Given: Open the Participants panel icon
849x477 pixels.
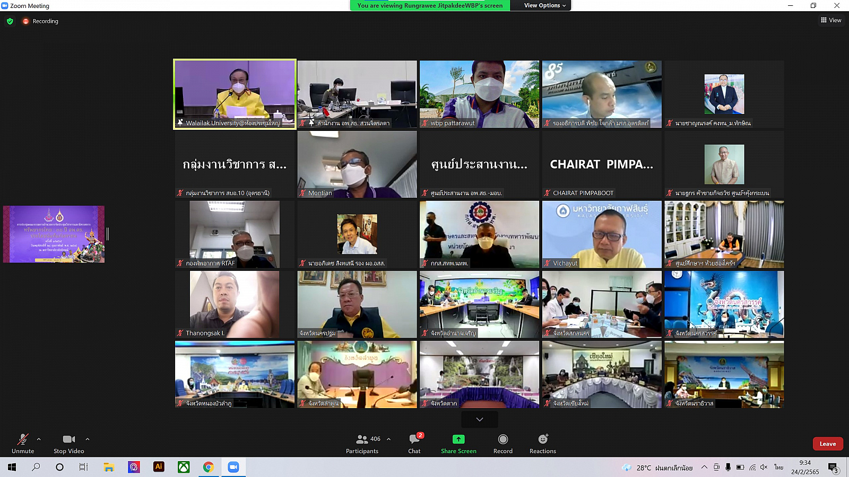Looking at the screenshot, I should (362, 439).
